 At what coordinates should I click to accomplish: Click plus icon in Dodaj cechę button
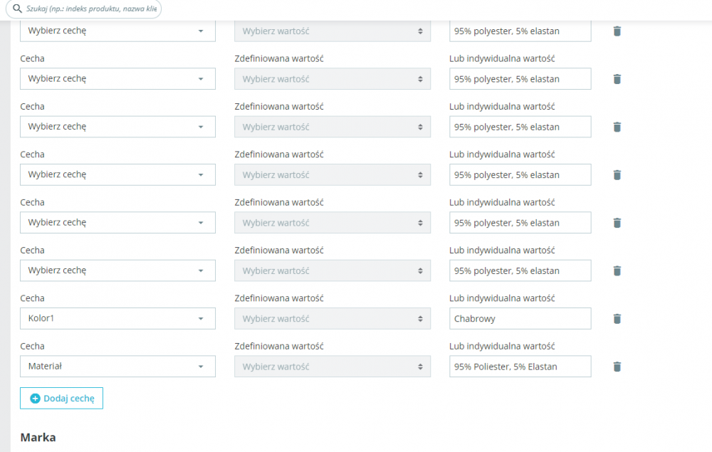point(35,399)
